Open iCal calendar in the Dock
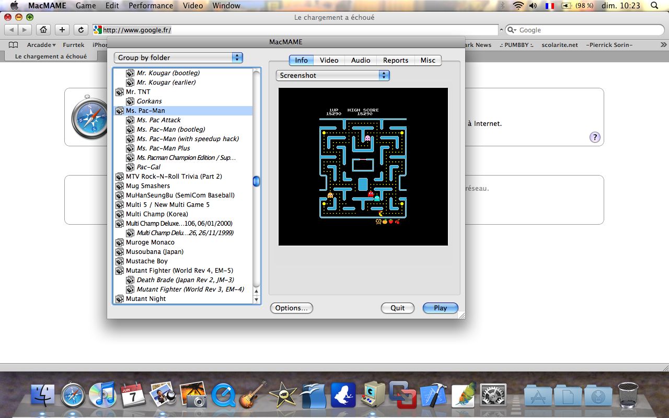Image resolution: width=669 pixels, height=418 pixels. pos(133,395)
